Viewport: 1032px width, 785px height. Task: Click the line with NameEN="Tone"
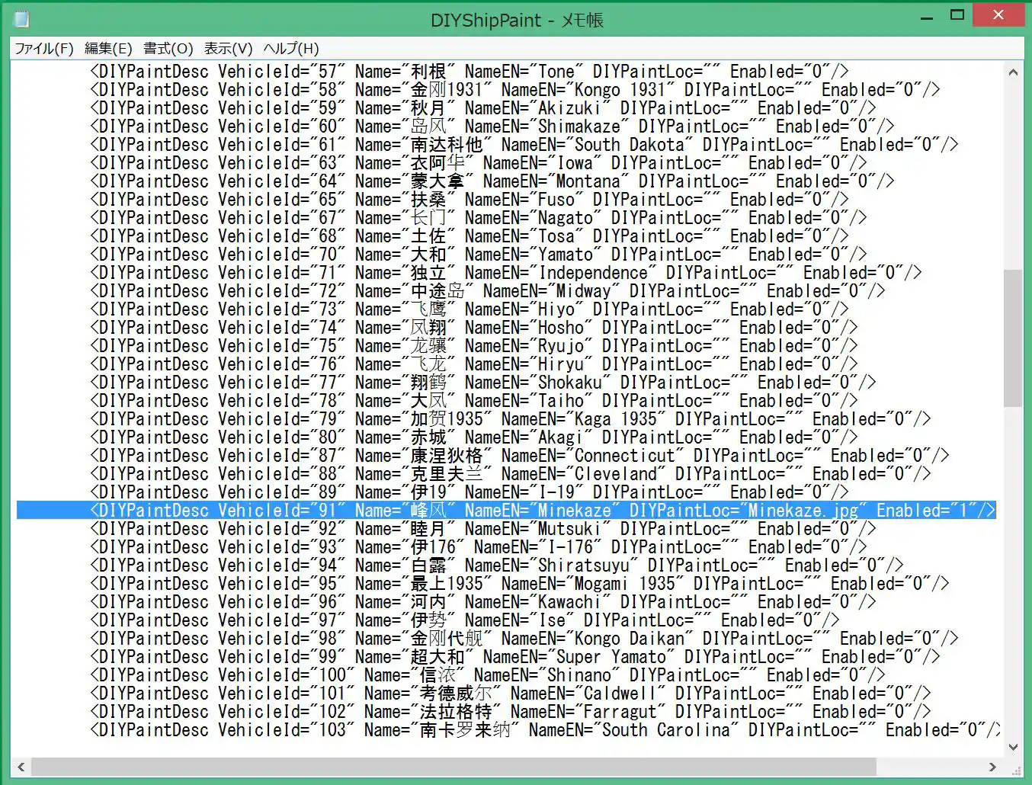[x=469, y=72]
